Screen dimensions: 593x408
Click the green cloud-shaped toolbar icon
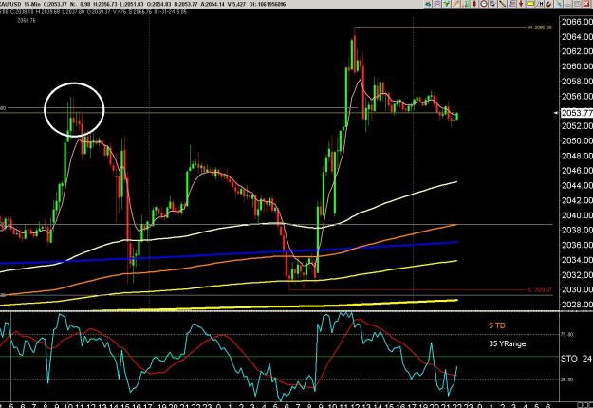tap(428, 4)
